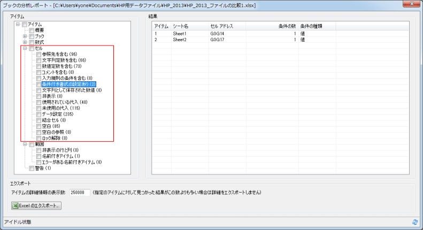Sort by the 条件の数 column header

click(x=272, y=26)
